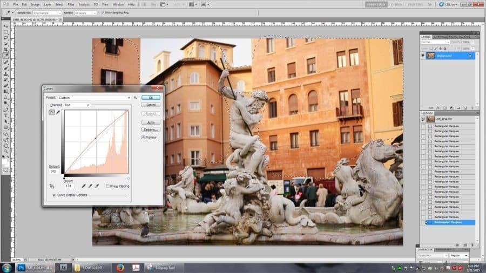Screen dimensions: 486x273
Task: Open the Window menu
Action: point(118,5)
